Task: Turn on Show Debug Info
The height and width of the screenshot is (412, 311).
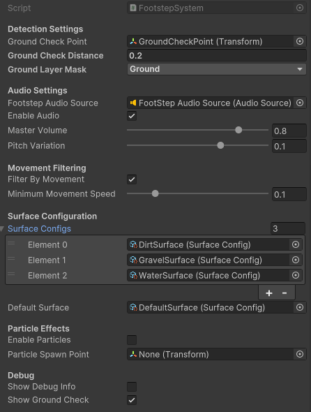Action: click(132, 387)
